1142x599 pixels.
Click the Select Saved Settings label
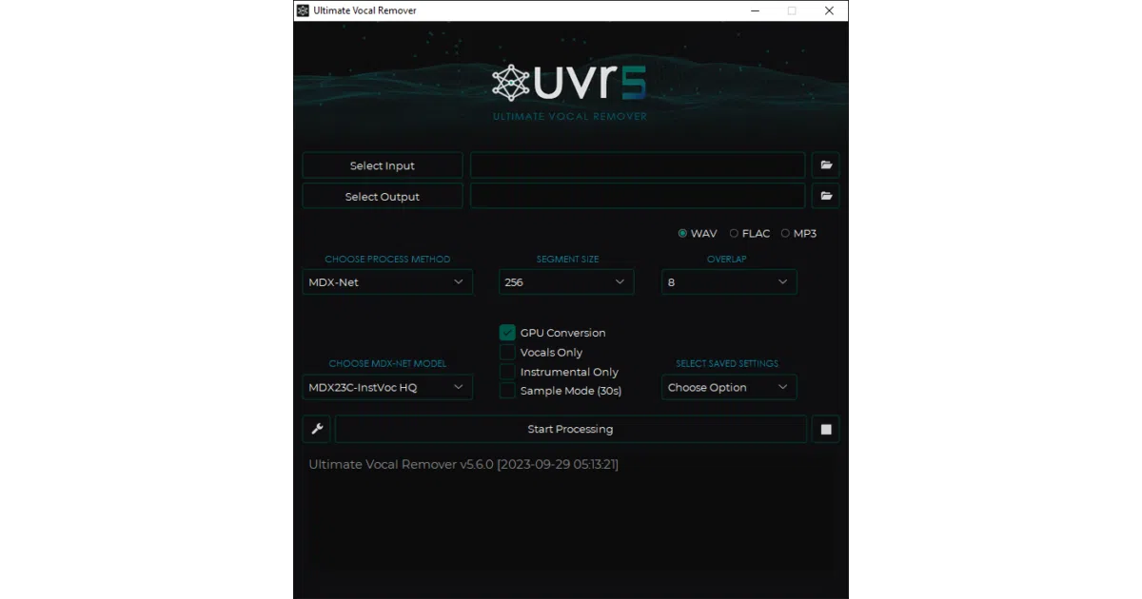coord(727,363)
